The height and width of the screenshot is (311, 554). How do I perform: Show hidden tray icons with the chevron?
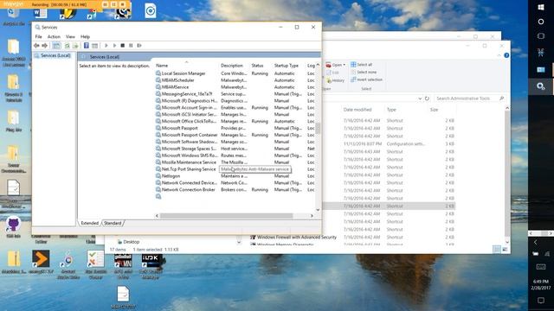click(536, 242)
